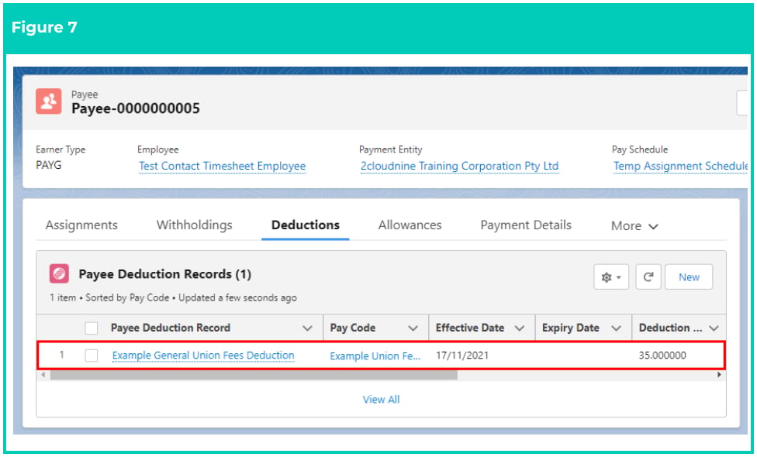Click the scrollbar right arrow
This screenshot has height=457, width=757.
tap(719, 375)
